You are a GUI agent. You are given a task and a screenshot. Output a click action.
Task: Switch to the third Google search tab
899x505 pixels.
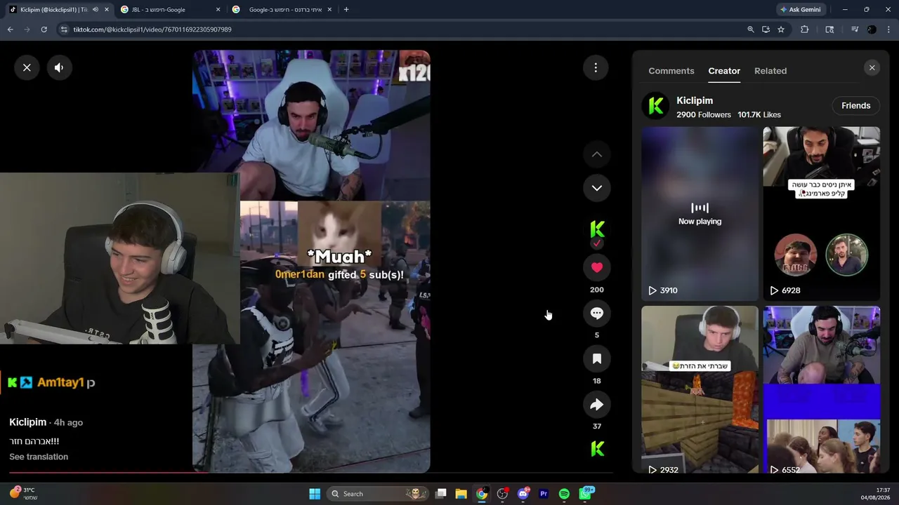281,10
